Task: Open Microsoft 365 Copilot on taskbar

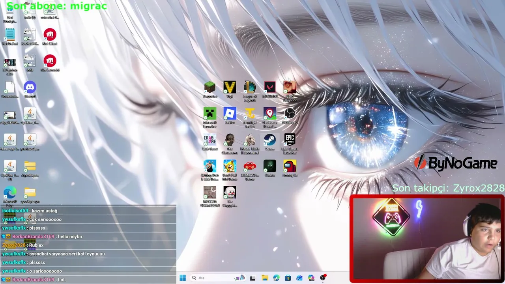Action: (x=311, y=278)
